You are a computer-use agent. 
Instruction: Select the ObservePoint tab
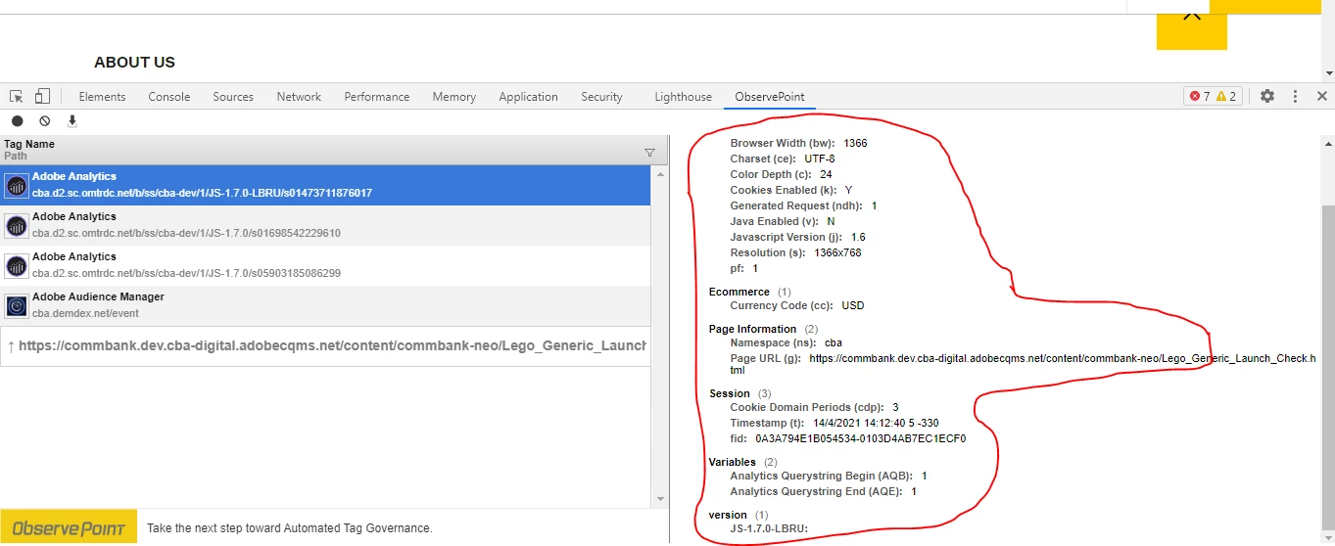pos(770,97)
